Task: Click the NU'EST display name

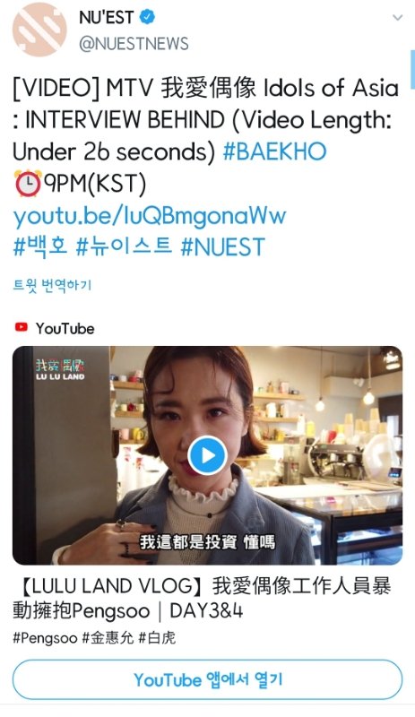Action: coord(106,17)
